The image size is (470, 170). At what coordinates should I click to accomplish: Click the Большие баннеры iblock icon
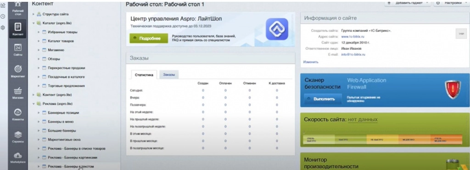(45, 131)
